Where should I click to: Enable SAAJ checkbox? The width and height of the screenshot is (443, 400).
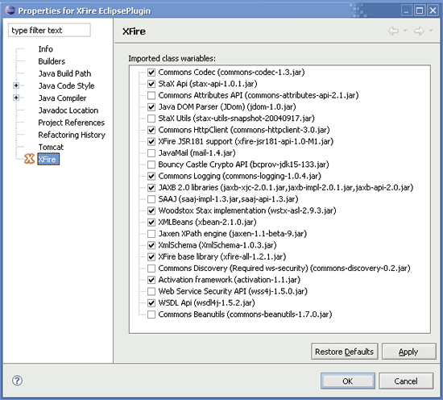(x=151, y=199)
